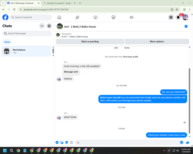Click the Search Messenger field

(x=27, y=33)
